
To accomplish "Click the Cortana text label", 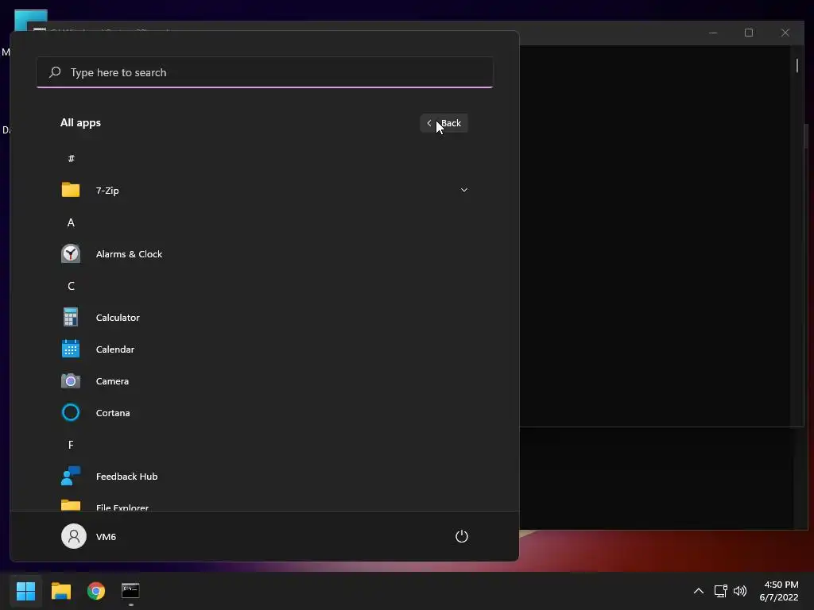I will tap(113, 413).
